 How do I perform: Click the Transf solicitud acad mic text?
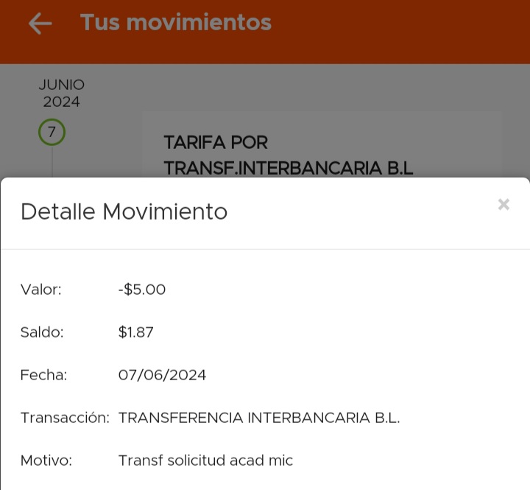[x=205, y=461]
